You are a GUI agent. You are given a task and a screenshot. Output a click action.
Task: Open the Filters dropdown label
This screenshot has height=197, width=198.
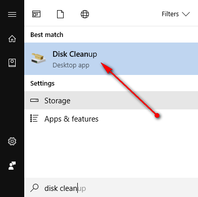pos(170,14)
